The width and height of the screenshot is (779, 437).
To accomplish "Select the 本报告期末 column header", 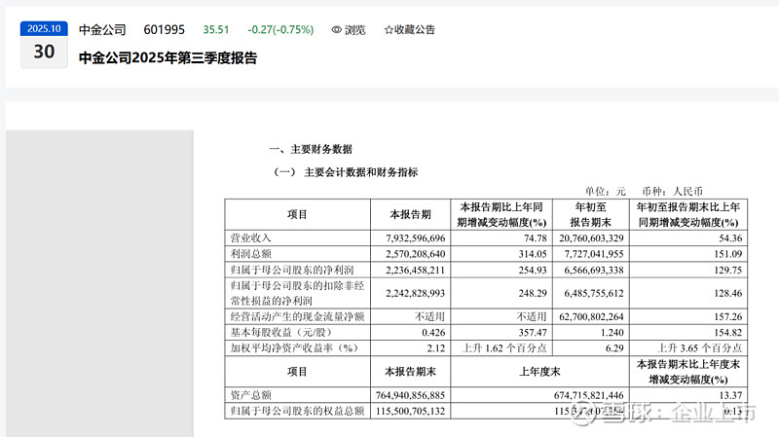I will coord(410,372).
